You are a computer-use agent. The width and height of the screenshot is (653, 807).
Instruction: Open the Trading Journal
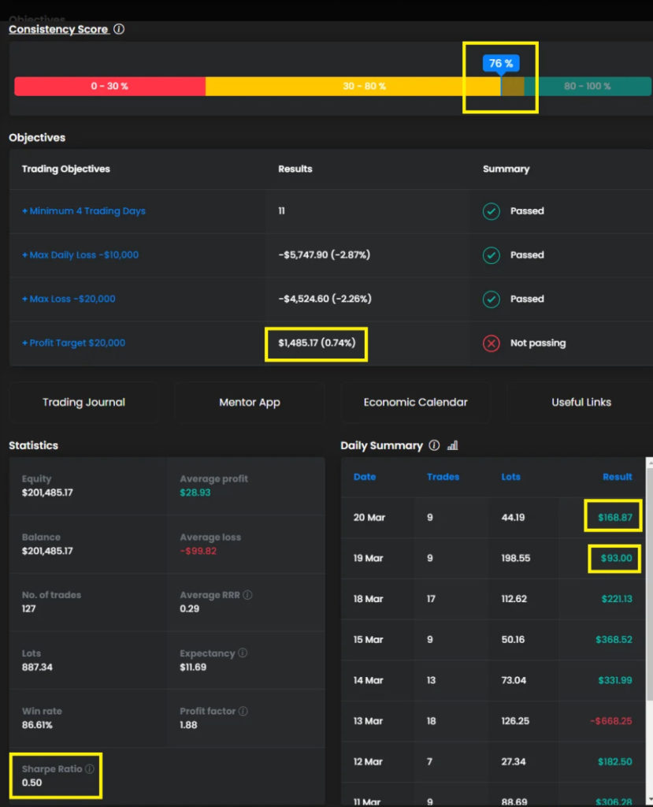point(83,403)
